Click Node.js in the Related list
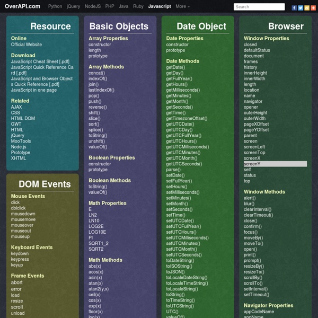This screenshot has width=318, height=318. (x=19, y=147)
